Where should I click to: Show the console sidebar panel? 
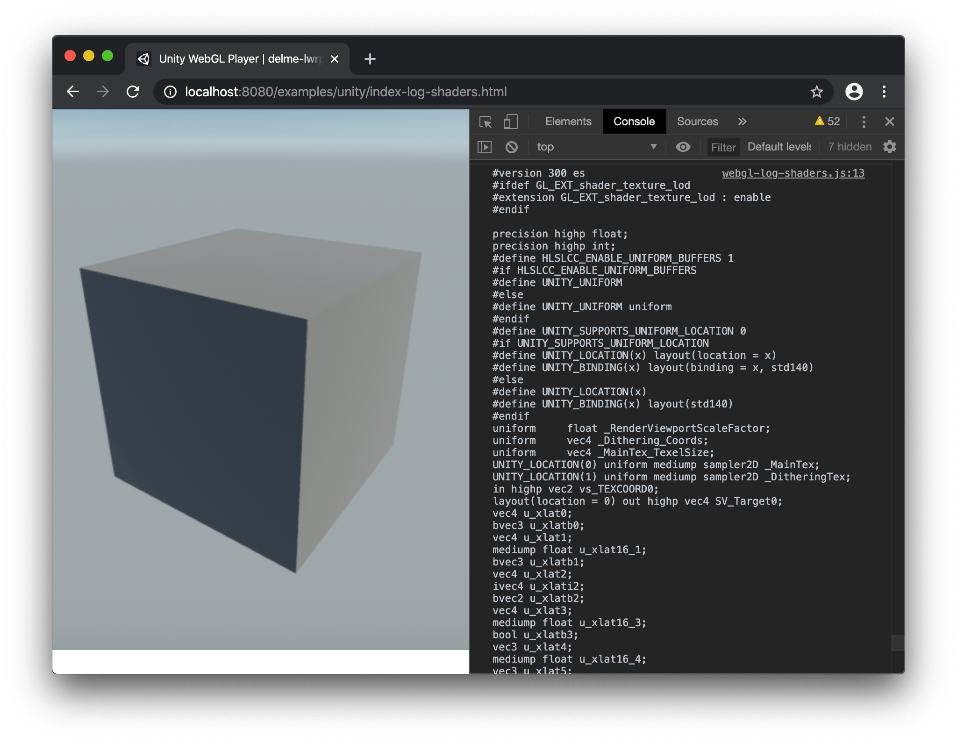click(485, 147)
